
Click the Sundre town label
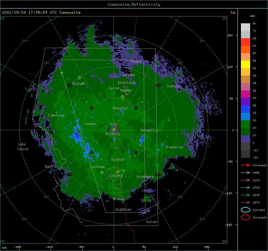(90, 124)
